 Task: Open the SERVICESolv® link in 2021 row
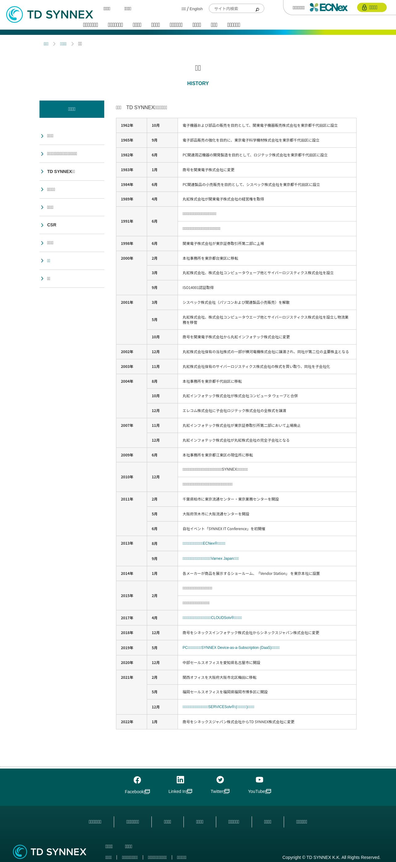coord(218,707)
